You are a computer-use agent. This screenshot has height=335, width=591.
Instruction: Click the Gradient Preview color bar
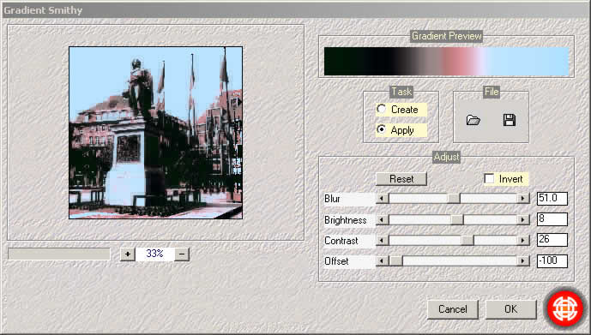click(447, 62)
